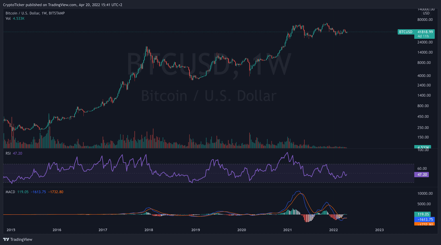Select the RSI indicator legend label
The width and height of the screenshot is (441, 245).
(8, 154)
